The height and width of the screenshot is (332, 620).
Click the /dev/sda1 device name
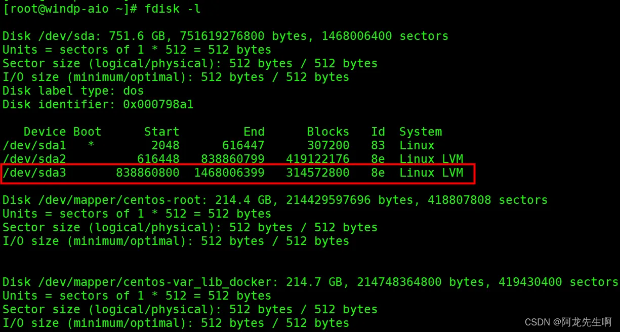point(34,146)
